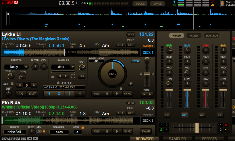This screenshot has width=235, height=141.
Task: Click the sampler loop circular arrow icon
Action: click(73, 76)
